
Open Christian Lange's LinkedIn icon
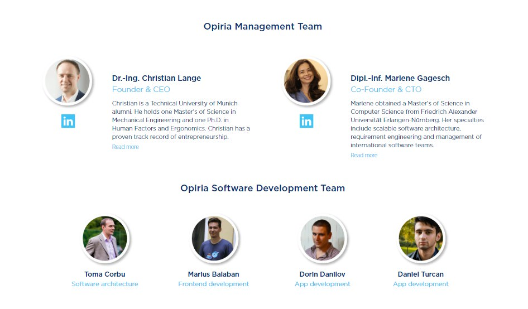click(68, 121)
